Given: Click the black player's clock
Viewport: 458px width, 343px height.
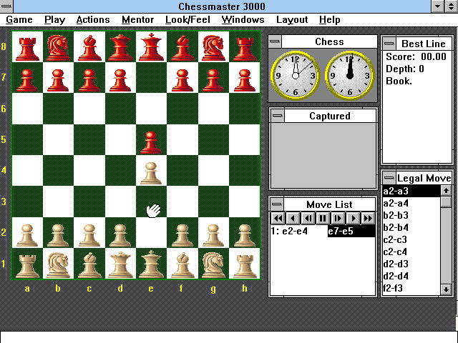Looking at the screenshot, I should [x=350, y=76].
